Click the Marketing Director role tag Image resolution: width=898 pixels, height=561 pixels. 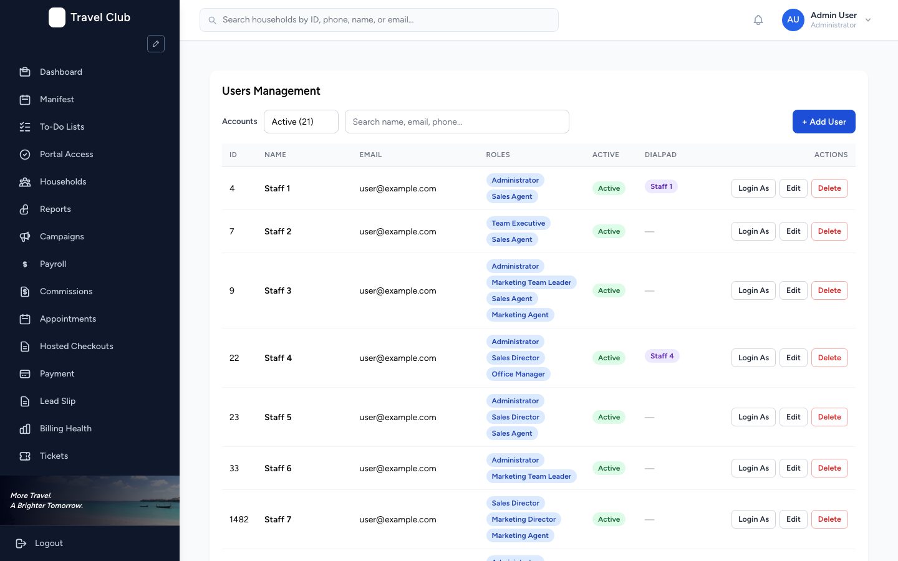(x=524, y=519)
